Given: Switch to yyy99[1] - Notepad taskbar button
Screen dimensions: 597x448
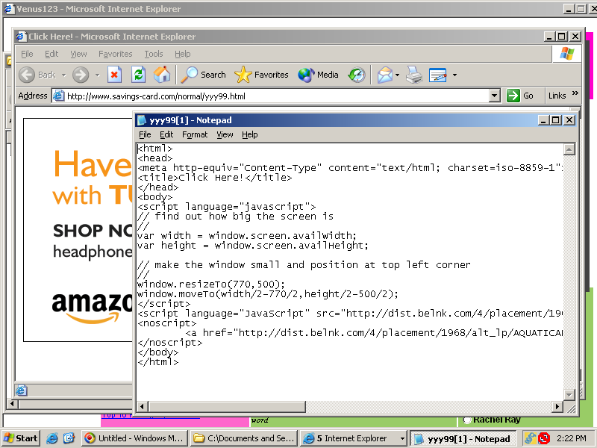Looking at the screenshot, I should pyautogui.click(x=463, y=438).
